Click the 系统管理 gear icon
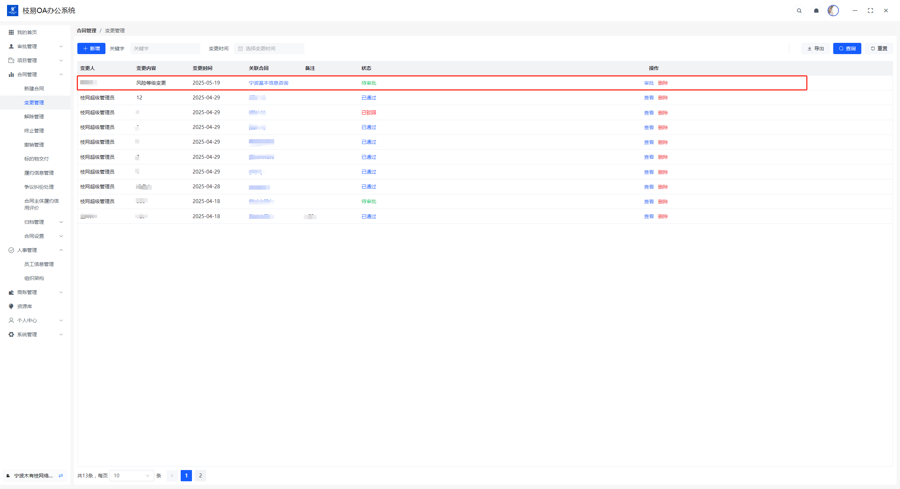 coord(11,334)
